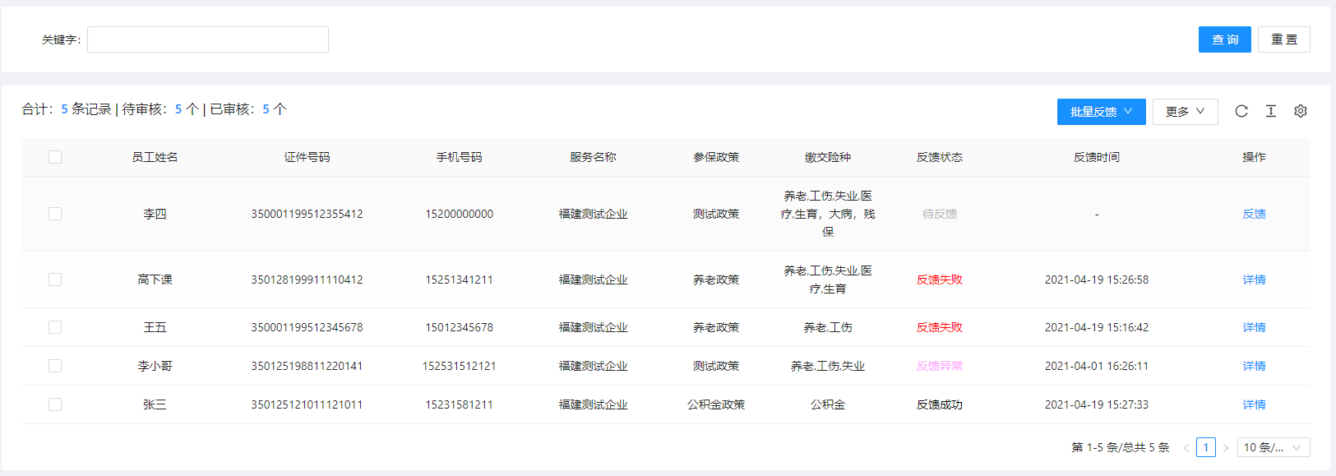This screenshot has height=476, width=1336.
Task: Select the checkbox for 张三 row
Action: 55,404
